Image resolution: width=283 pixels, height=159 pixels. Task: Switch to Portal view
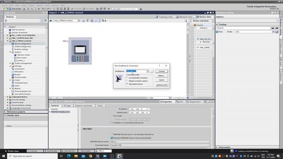point(12,151)
